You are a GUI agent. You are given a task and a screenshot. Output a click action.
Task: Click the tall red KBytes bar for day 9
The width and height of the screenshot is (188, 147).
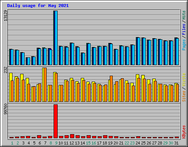tap(56, 121)
